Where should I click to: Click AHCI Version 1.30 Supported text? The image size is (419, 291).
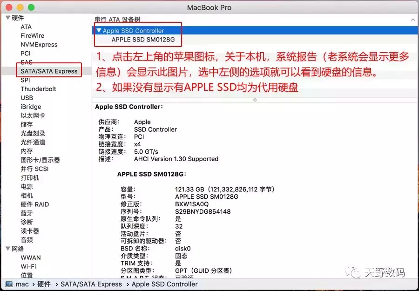[x=176, y=159]
